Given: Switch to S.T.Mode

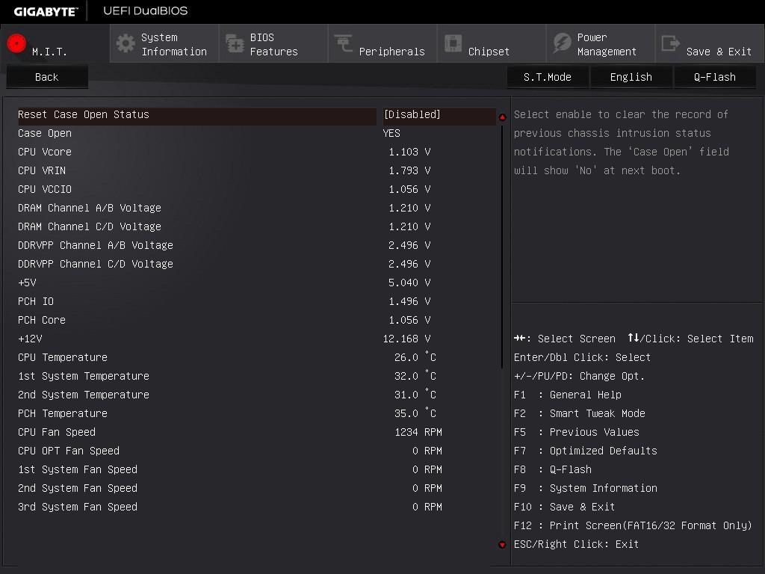Looking at the screenshot, I should tap(548, 77).
